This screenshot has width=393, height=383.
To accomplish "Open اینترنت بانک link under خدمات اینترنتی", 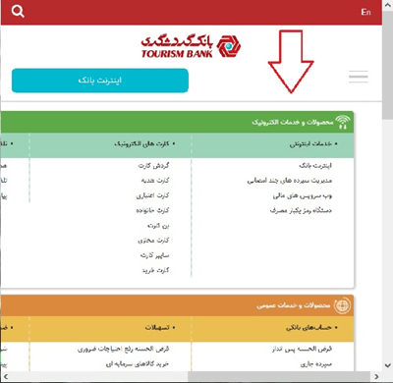I will [315, 166].
